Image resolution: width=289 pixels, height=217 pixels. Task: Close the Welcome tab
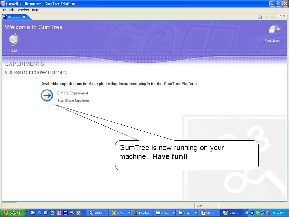coord(24,17)
